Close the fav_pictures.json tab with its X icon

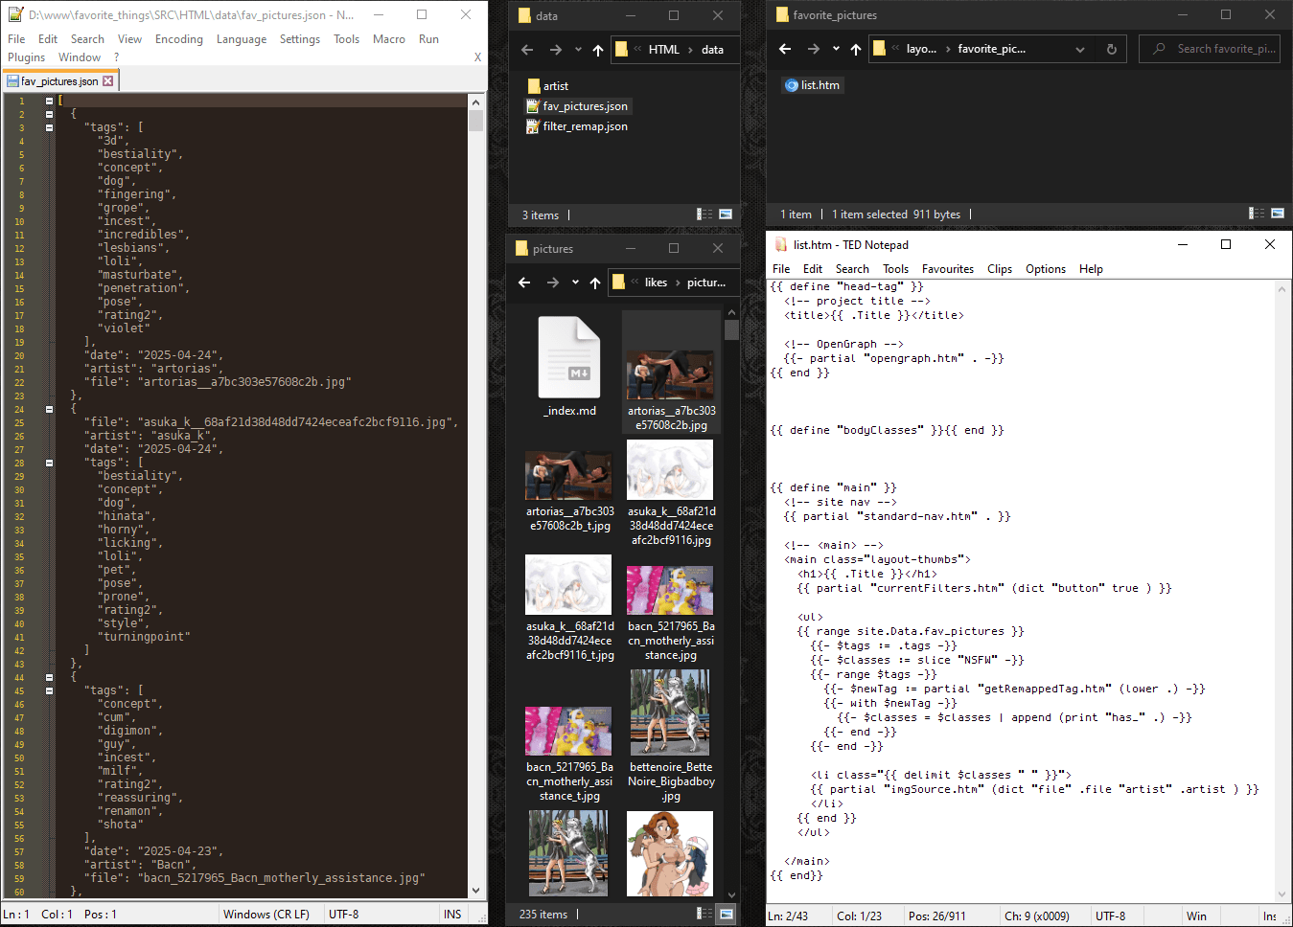108,81
